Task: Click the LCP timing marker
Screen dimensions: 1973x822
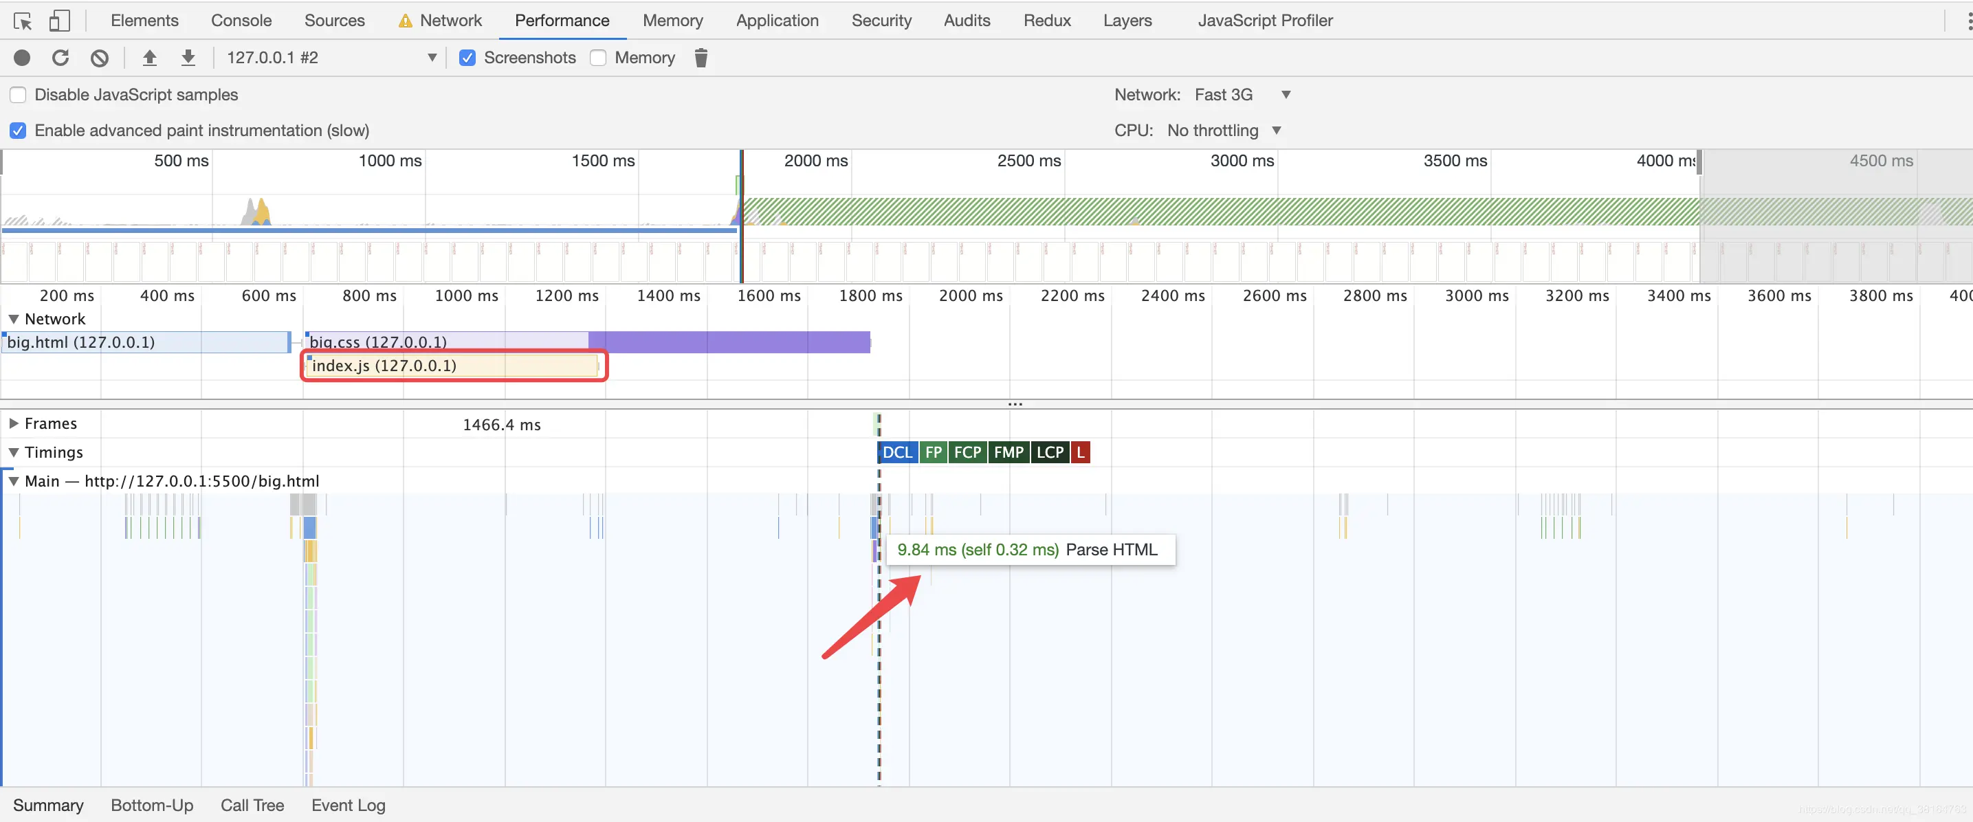Action: [x=1049, y=453]
